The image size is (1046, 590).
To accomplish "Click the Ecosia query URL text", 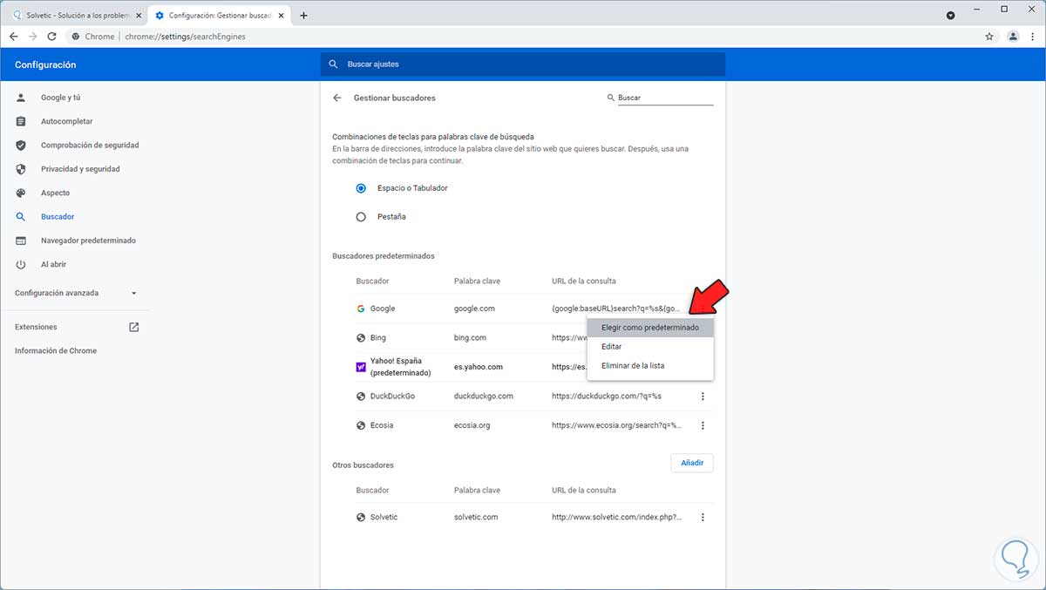I will point(617,425).
